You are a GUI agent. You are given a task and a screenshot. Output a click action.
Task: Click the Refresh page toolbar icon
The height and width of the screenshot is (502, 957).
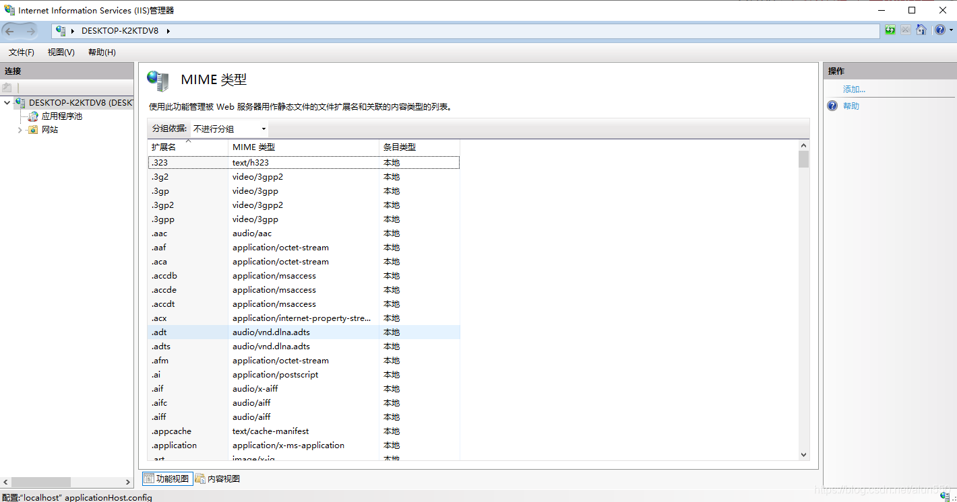[890, 30]
